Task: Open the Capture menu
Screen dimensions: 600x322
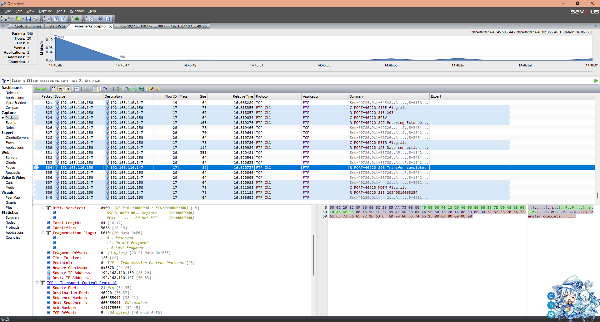Action: tap(45, 11)
